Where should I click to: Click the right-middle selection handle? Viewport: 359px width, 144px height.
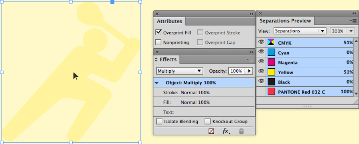[140, 72]
